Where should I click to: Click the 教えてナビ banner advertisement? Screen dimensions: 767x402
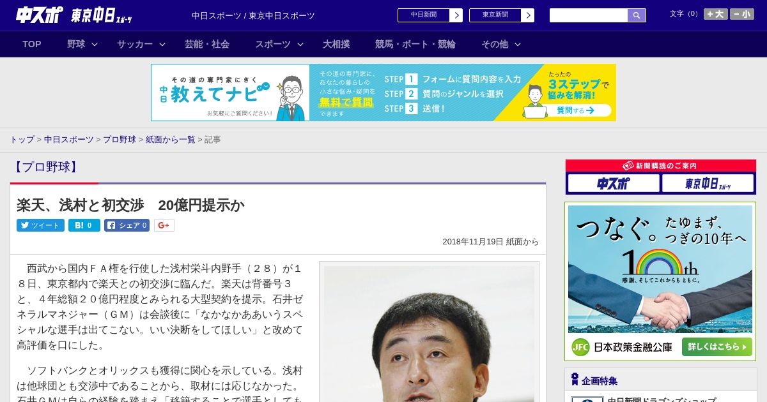(x=383, y=93)
